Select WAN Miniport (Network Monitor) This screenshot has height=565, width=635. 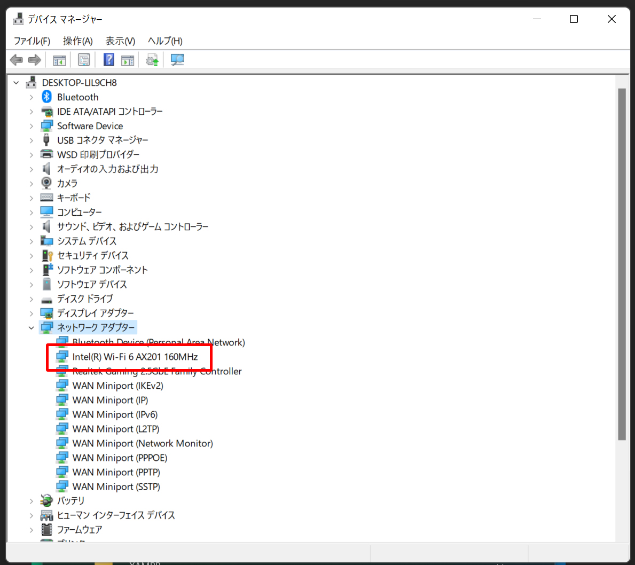click(143, 443)
